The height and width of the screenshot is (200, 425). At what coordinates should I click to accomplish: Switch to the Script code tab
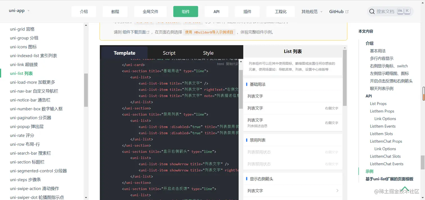tap(169, 53)
